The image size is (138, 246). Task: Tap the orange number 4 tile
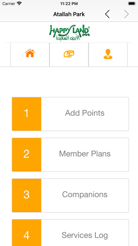(x=26, y=233)
